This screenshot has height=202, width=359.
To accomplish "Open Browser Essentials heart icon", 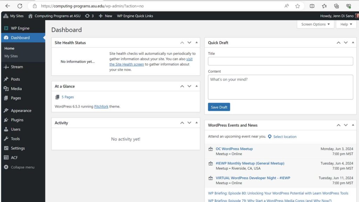I will (x=348, y=6).
